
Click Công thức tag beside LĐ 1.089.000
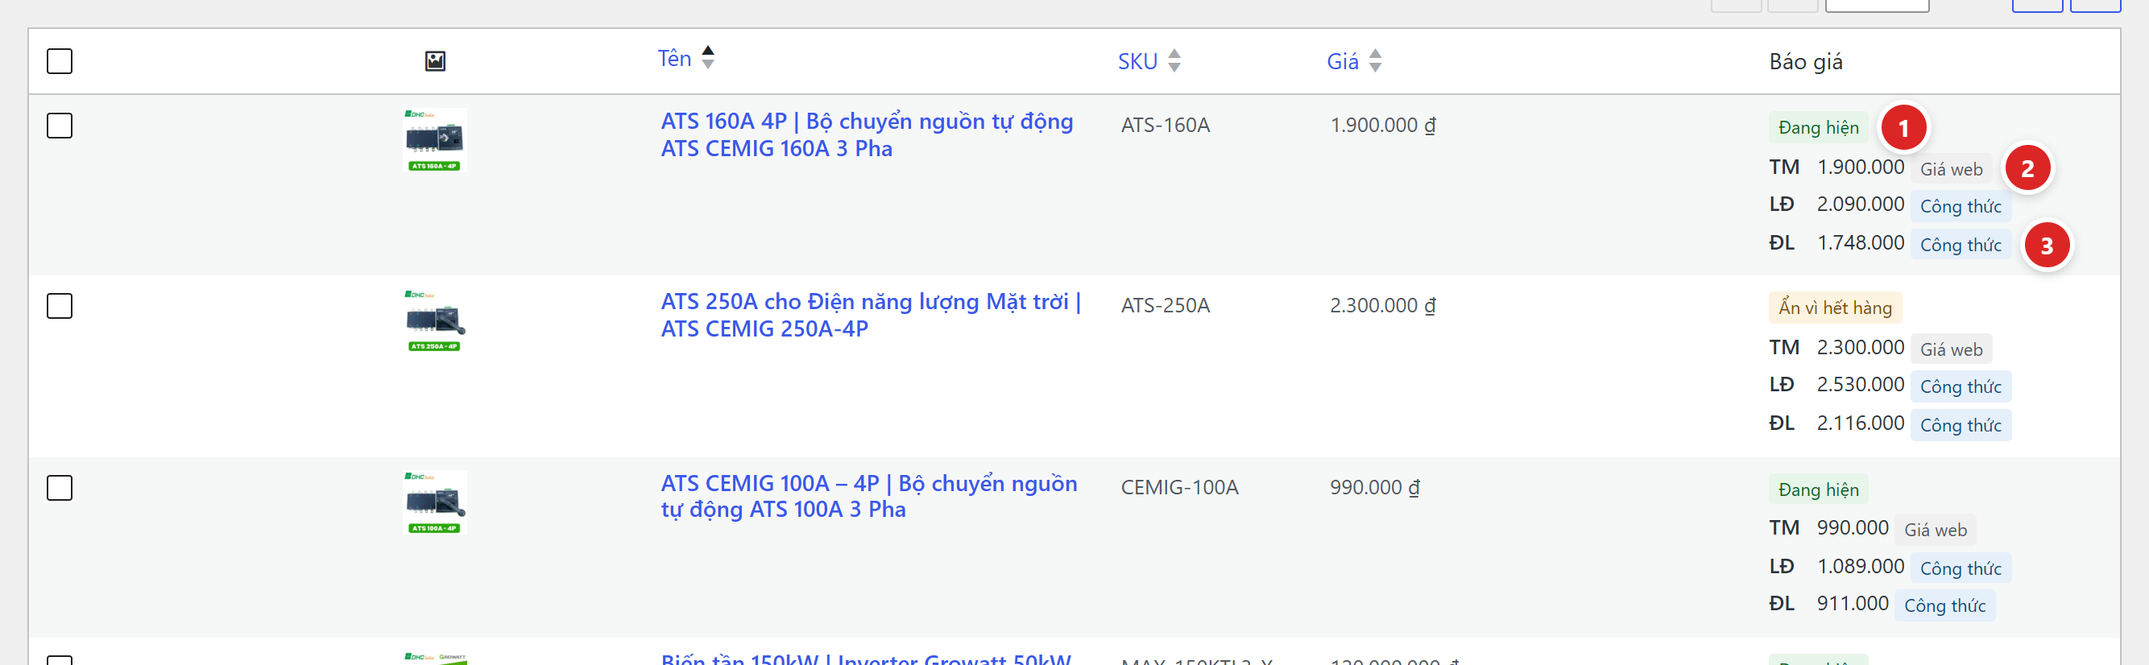click(1961, 568)
